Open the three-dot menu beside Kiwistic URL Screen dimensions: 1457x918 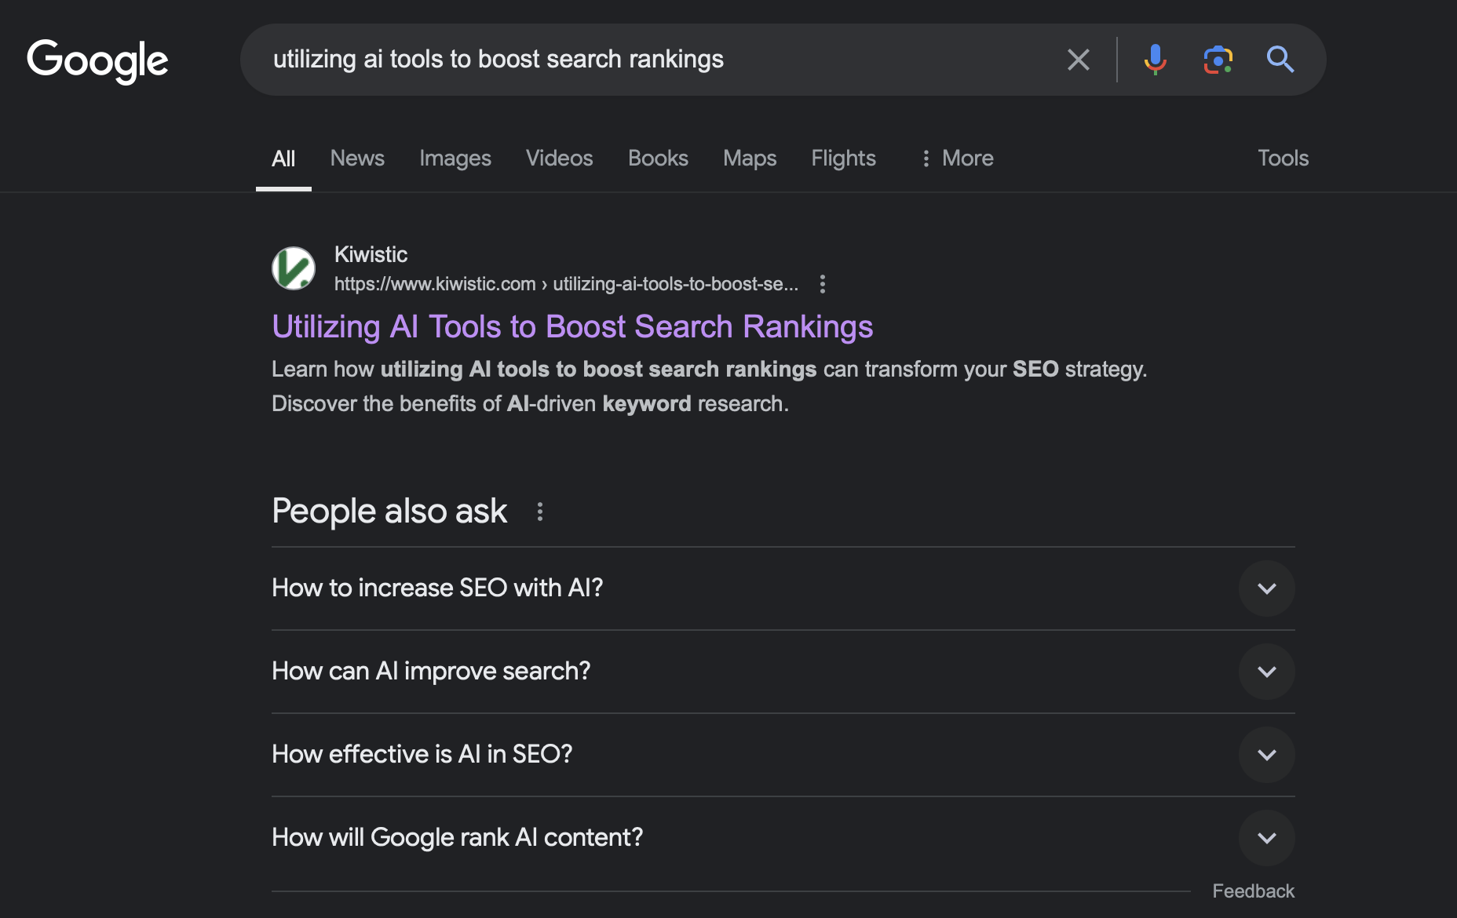[823, 284]
